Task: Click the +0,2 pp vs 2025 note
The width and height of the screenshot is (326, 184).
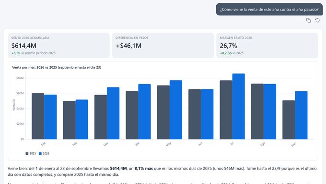Action: (x=232, y=53)
